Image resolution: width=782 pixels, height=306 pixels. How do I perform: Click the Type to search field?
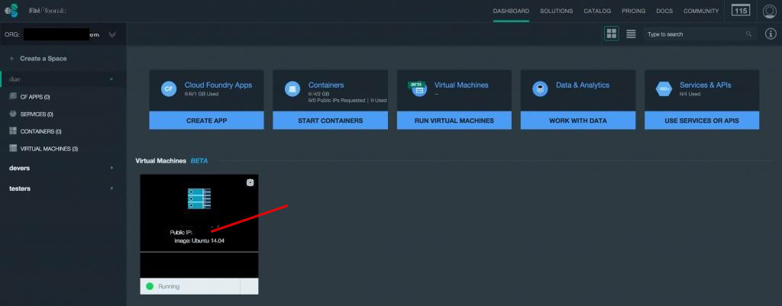tap(698, 34)
